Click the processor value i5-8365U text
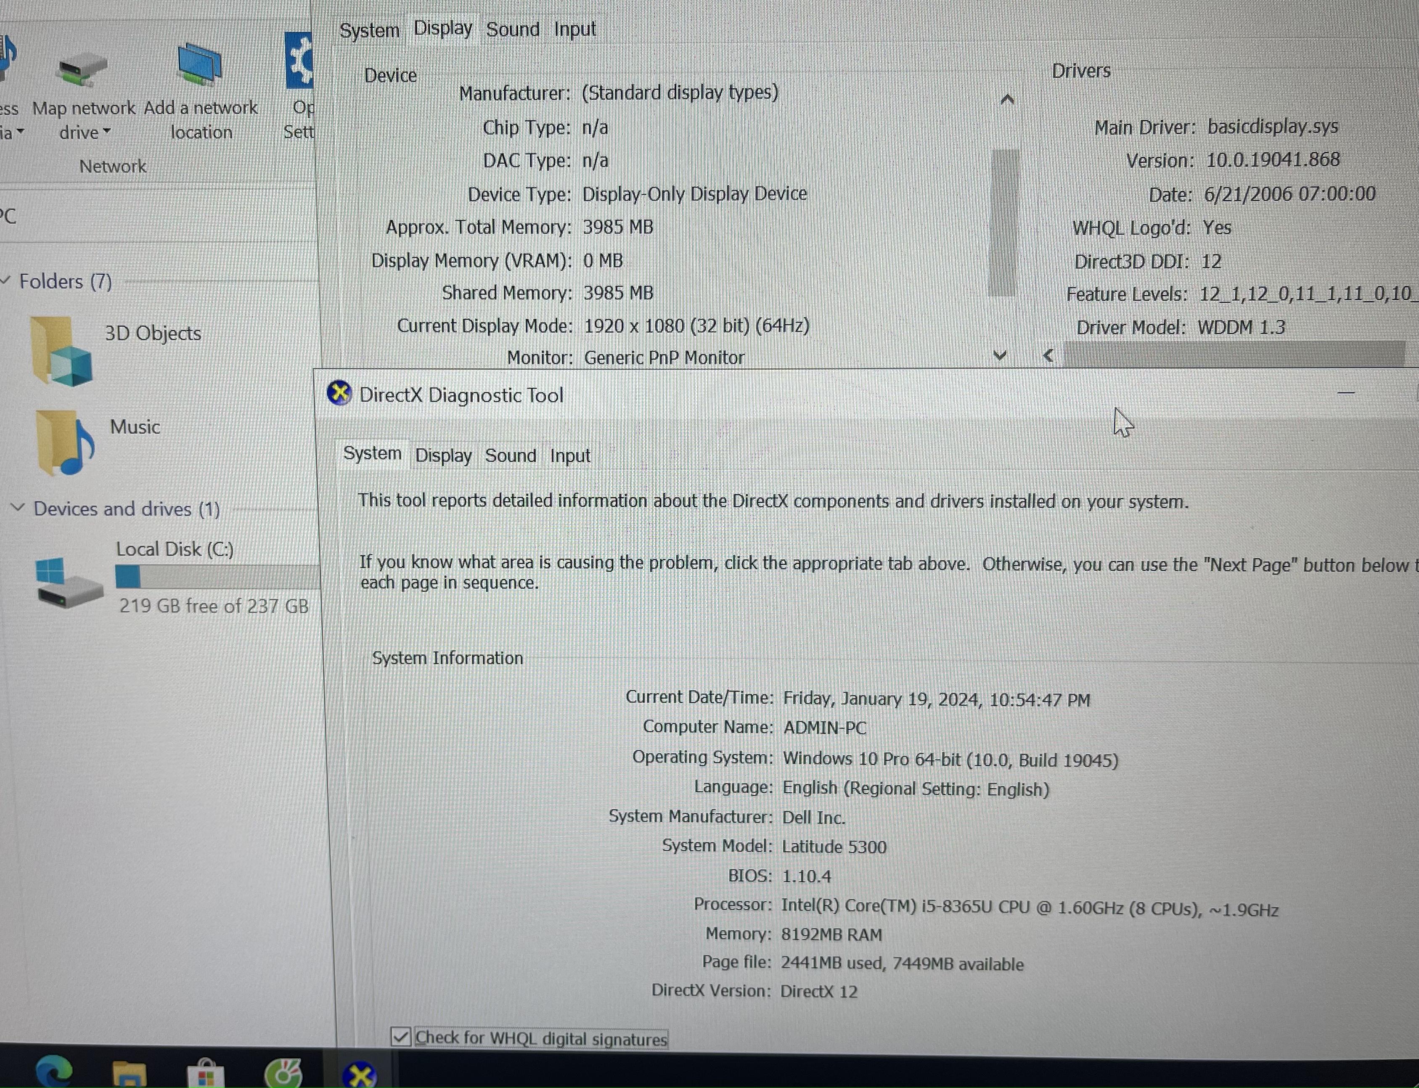The width and height of the screenshot is (1419, 1088). (x=1030, y=907)
